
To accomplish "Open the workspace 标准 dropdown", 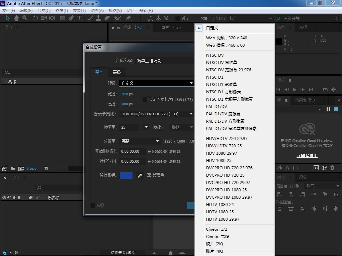I will click(x=250, y=19).
